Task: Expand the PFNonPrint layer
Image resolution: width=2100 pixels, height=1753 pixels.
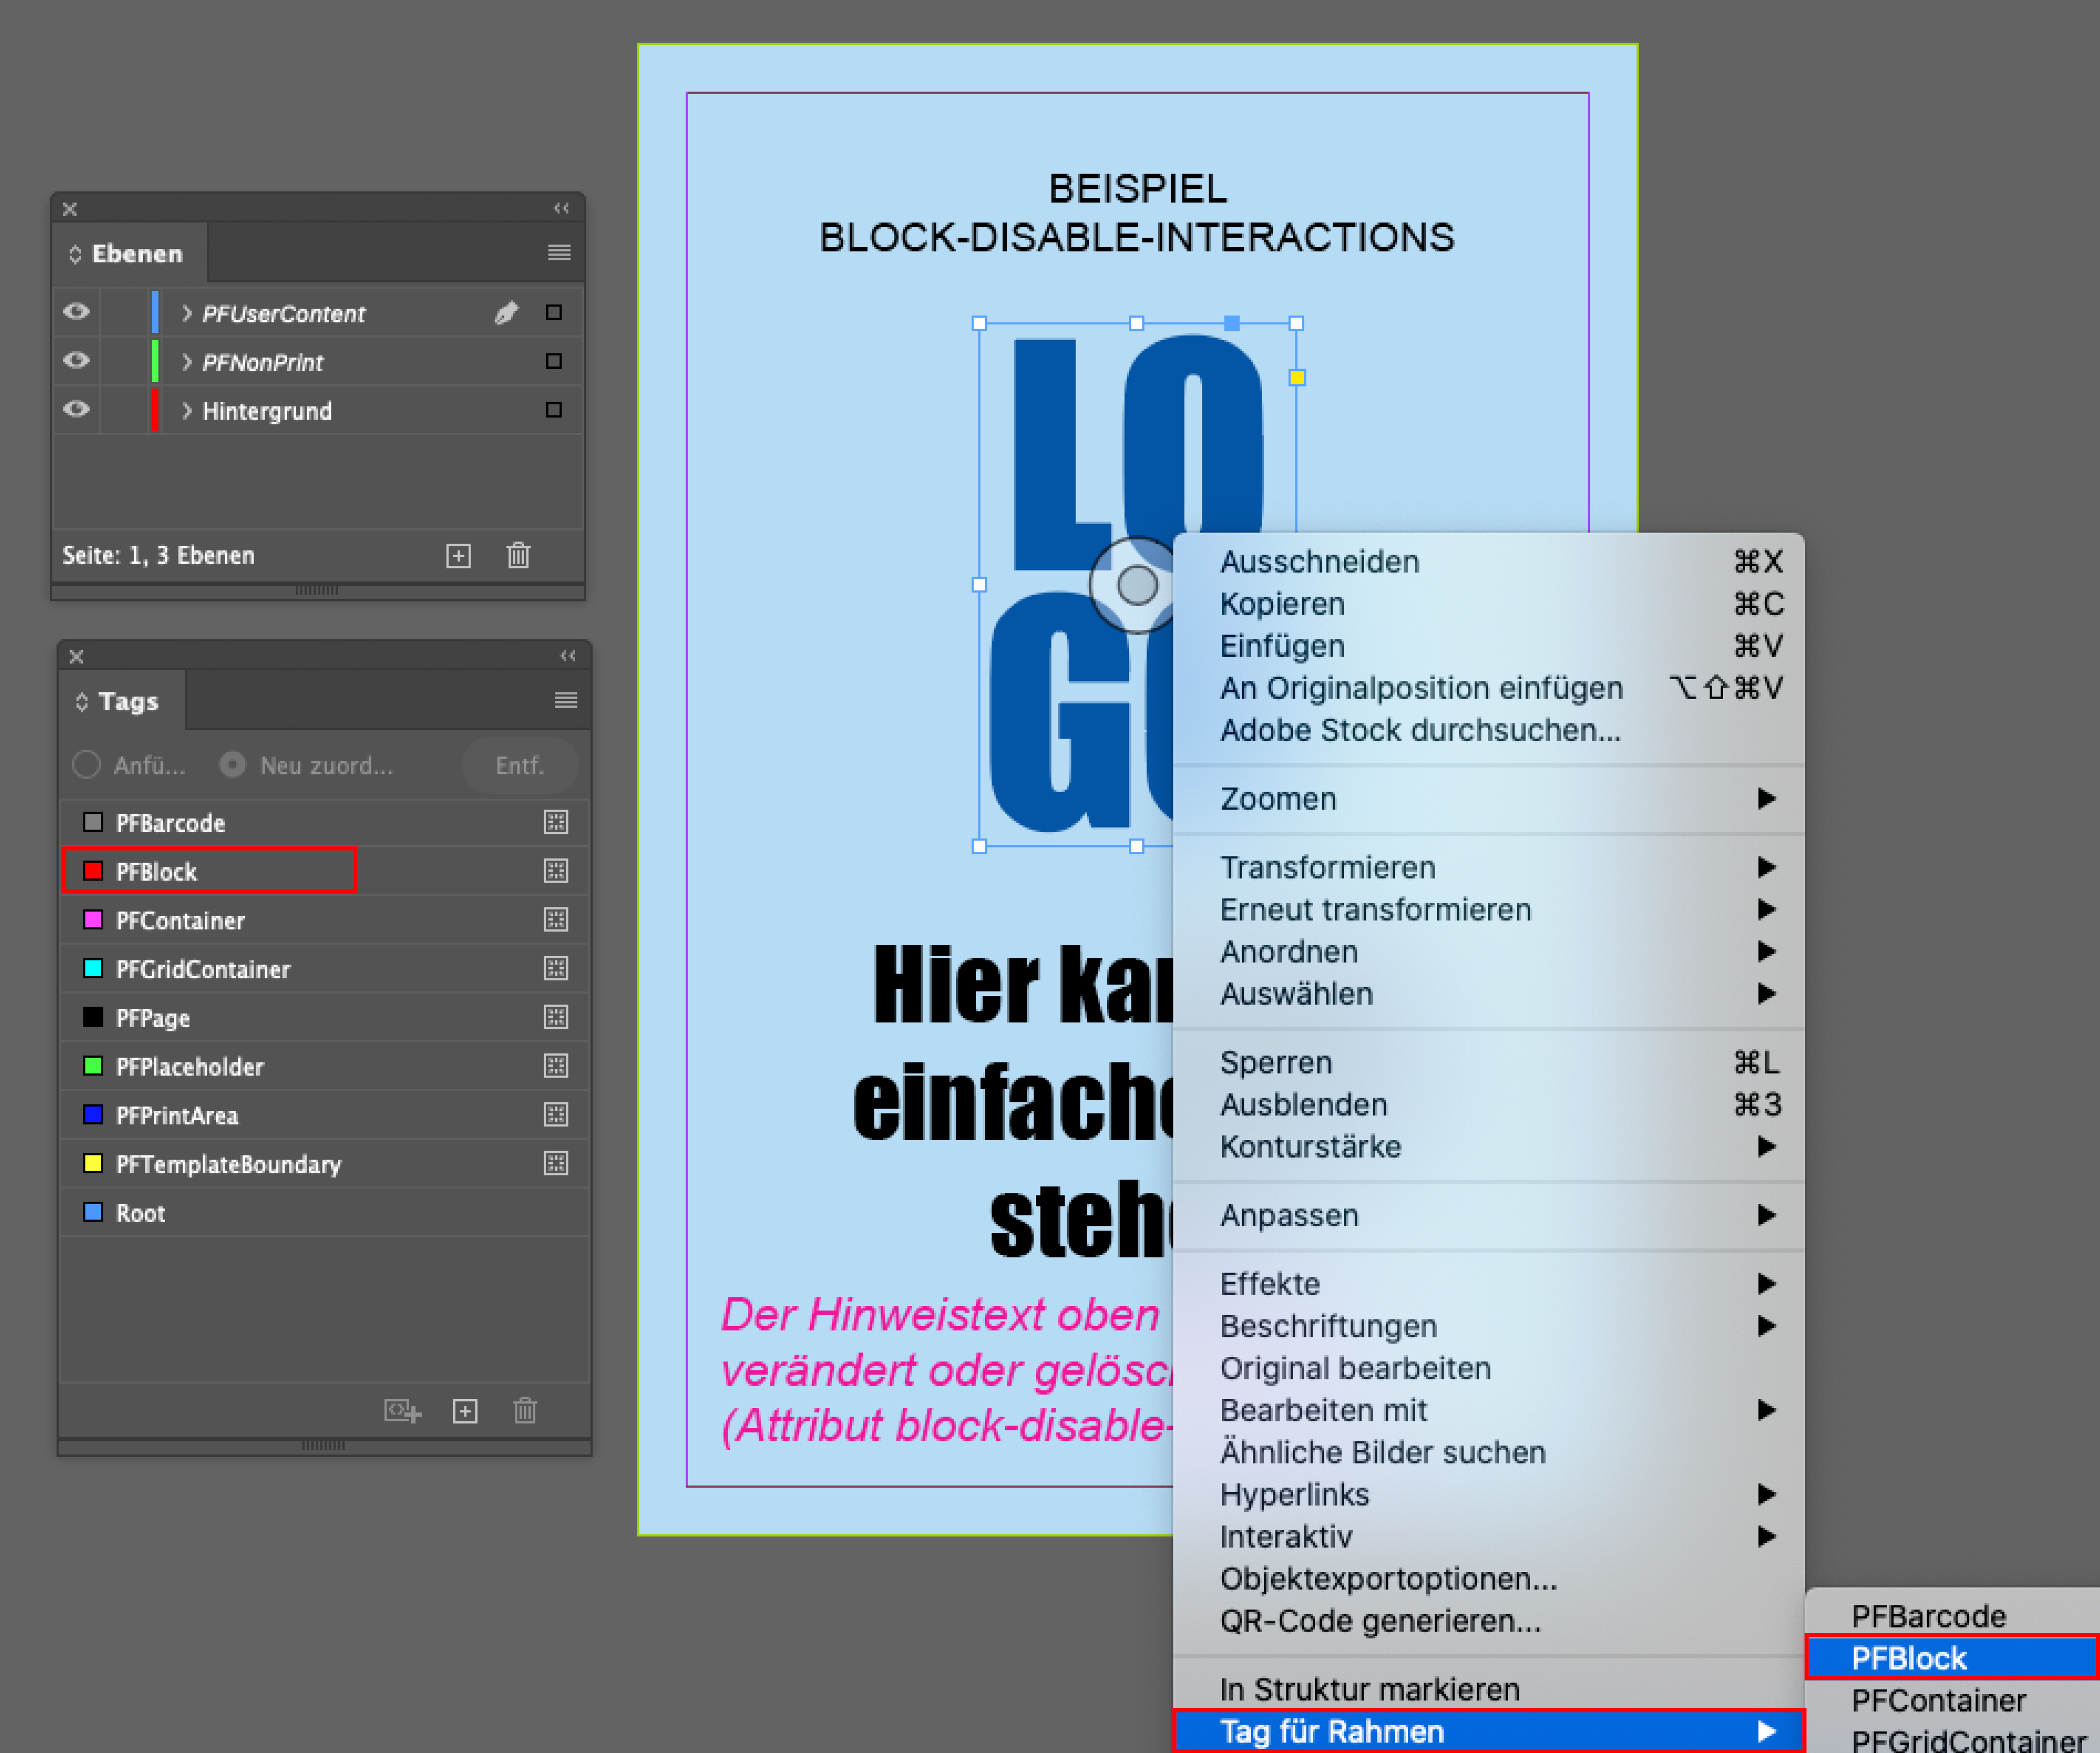Action: pos(187,362)
